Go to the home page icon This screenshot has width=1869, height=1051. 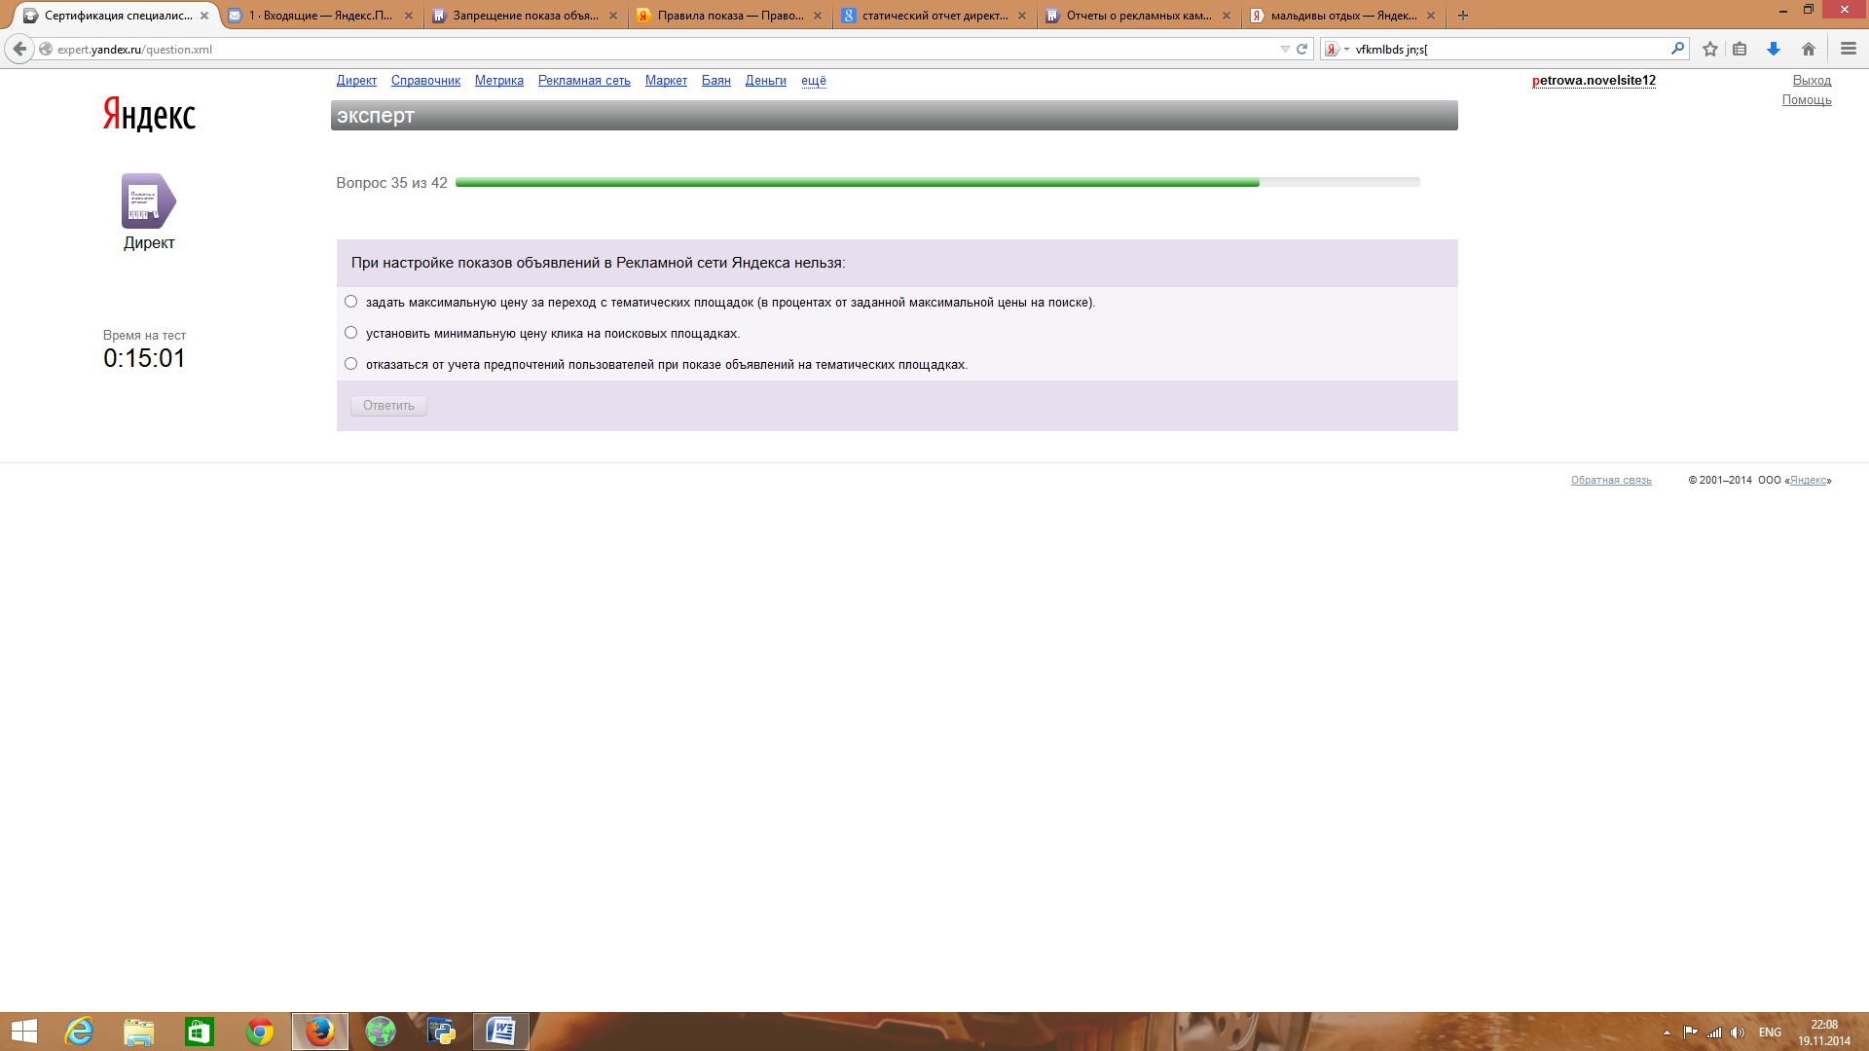[x=1809, y=49]
